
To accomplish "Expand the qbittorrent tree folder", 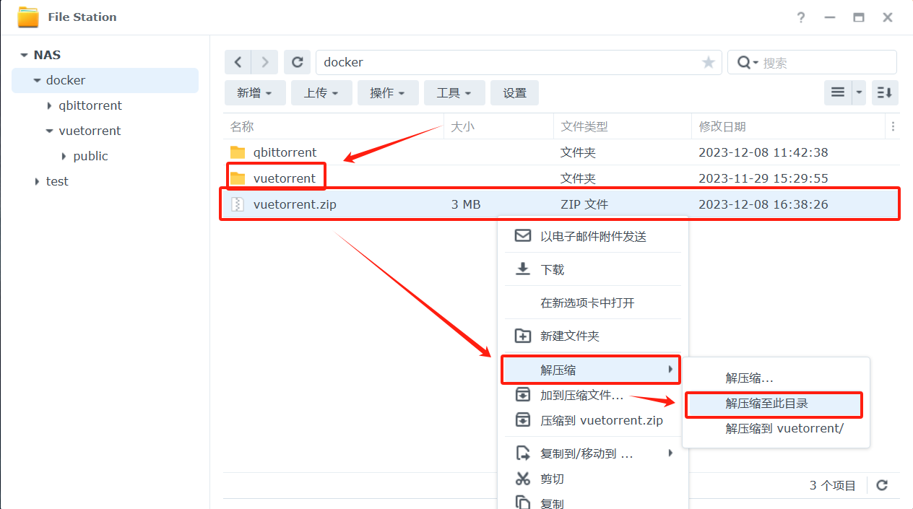I will 50,106.
